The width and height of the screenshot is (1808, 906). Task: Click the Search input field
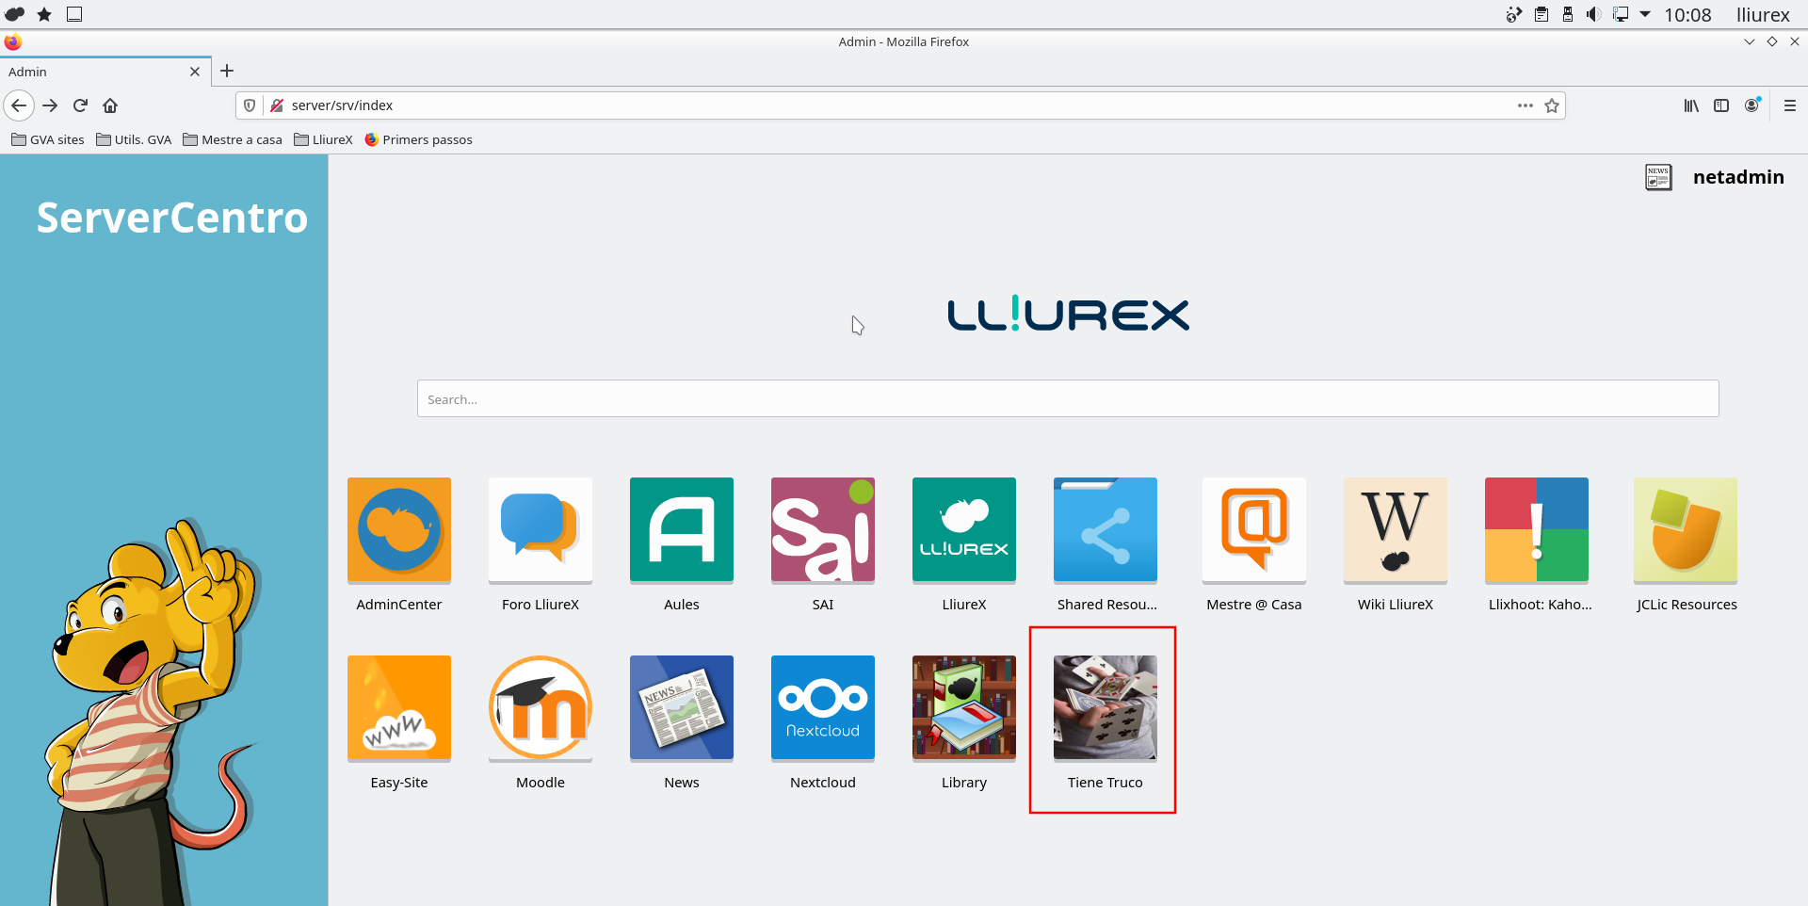tap(1067, 398)
